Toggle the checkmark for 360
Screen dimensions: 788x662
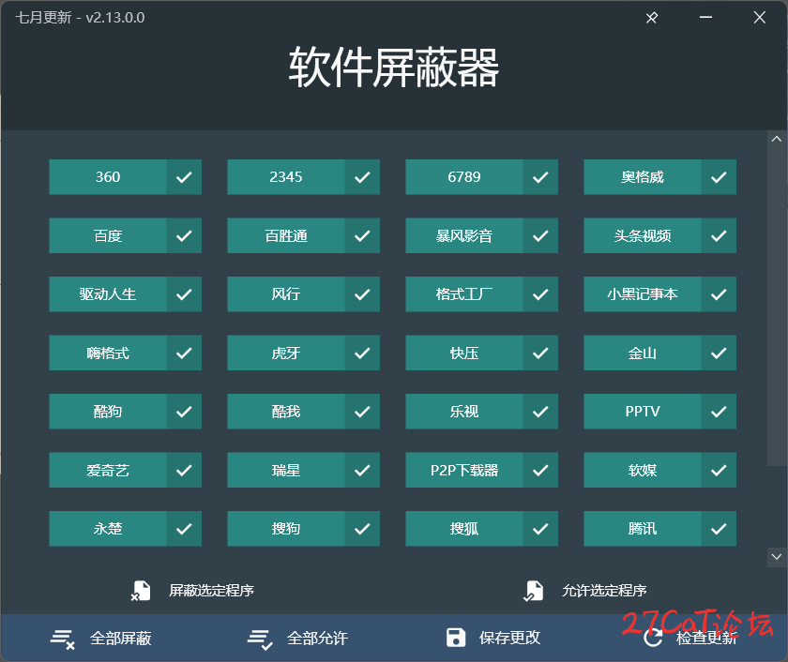coord(184,177)
